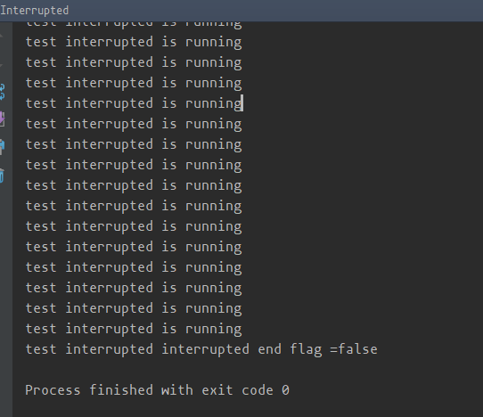Click the Scroll to End icon
Image resolution: width=483 pixels, height=417 pixels.
[x=2, y=119]
